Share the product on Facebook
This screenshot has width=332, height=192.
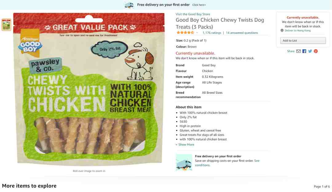click(304, 51)
